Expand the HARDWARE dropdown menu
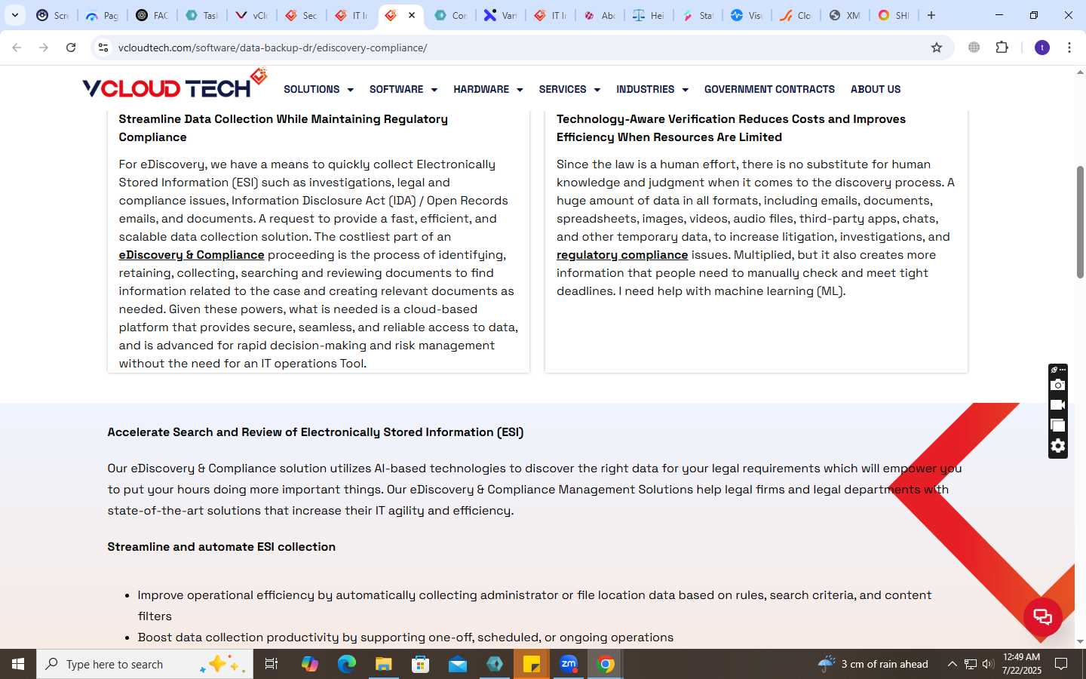 coord(488,89)
